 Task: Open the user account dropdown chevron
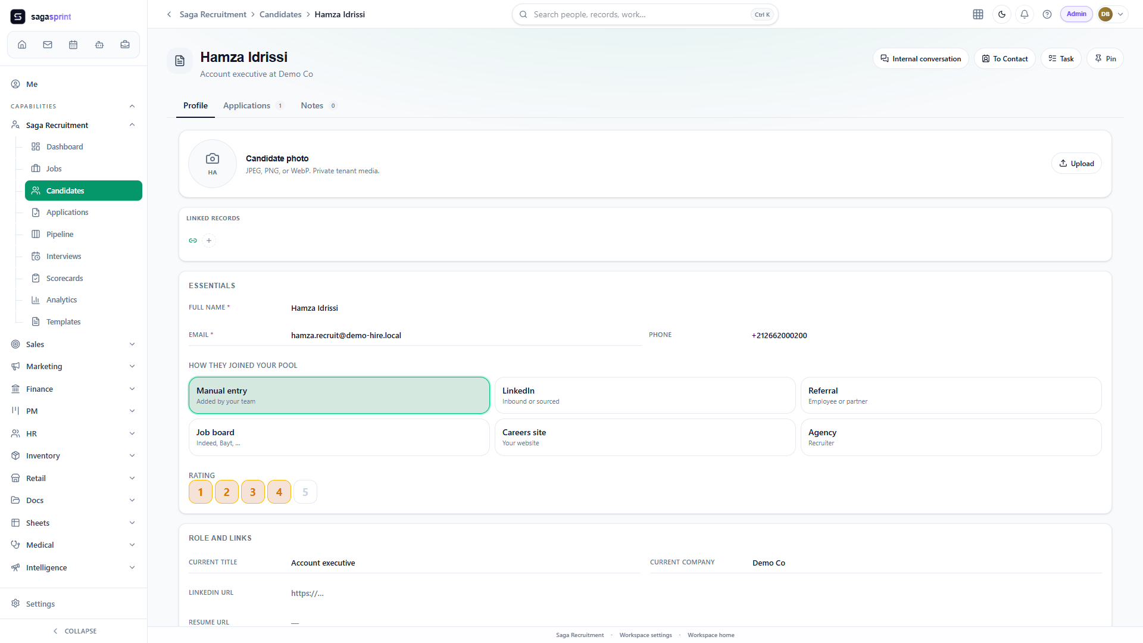pyautogui.click(x=1120, y=14)
